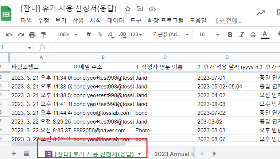Toggle strikethrough text formatting
280x159 pixels.
click(x=253, y=35)
